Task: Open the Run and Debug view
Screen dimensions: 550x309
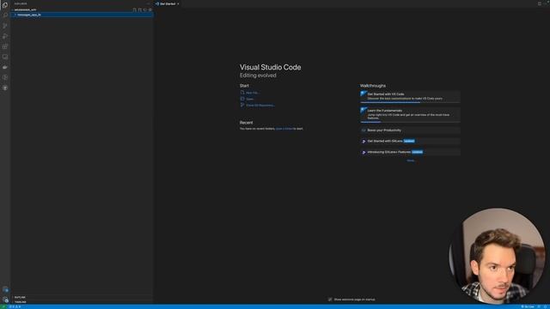Action: (x=5, y=36)
